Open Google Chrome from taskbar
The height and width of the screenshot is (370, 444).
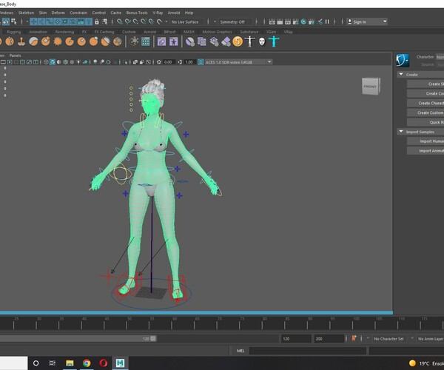click(87, 363)
